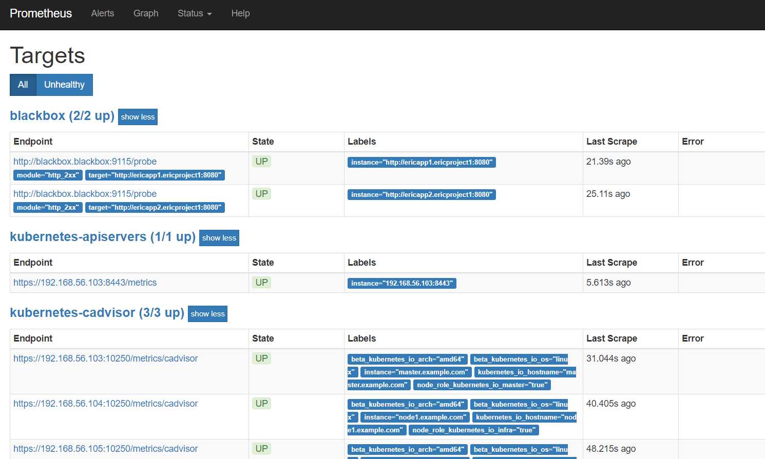The height and width of the screenshot is (459, 765).
Task: Open the Graph page
Action: click(146, 13)
